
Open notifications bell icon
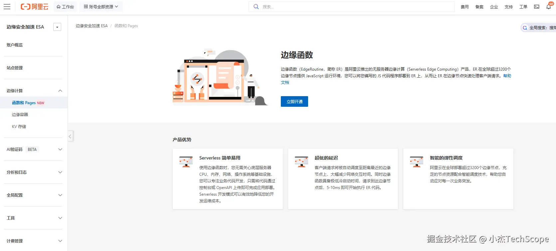(549, 7)
